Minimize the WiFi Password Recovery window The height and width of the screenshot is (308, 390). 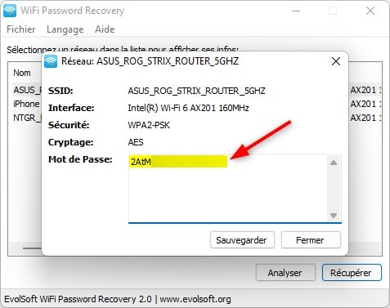click(296, 11)
